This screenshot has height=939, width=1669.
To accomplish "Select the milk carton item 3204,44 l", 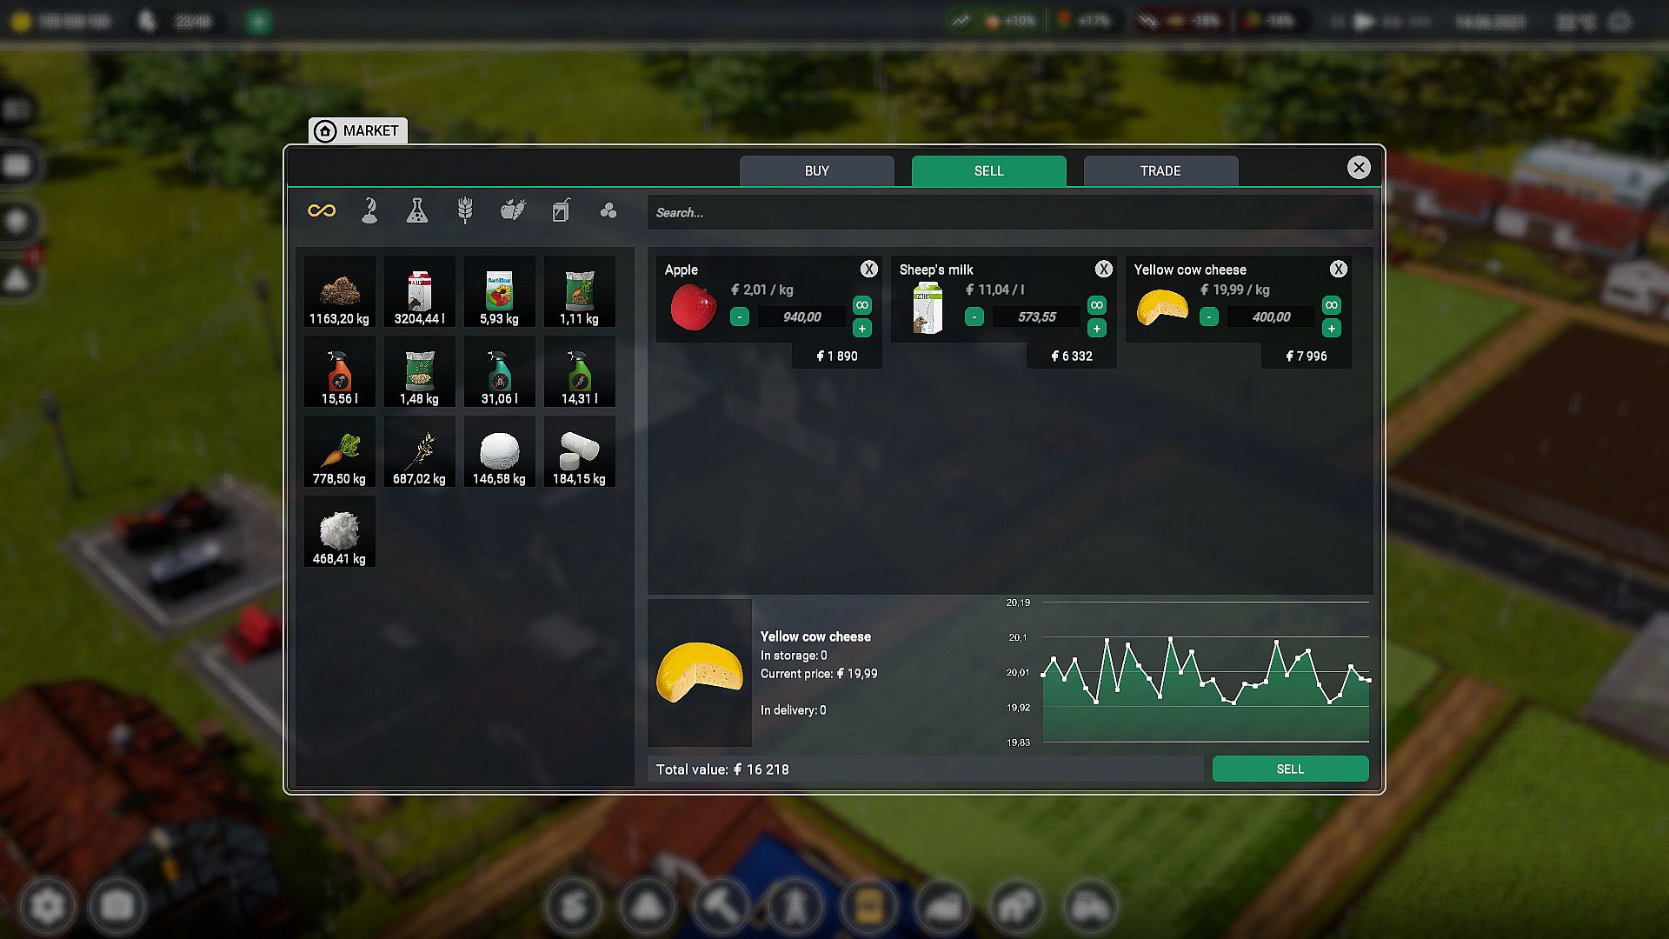I will click(419, 291).
